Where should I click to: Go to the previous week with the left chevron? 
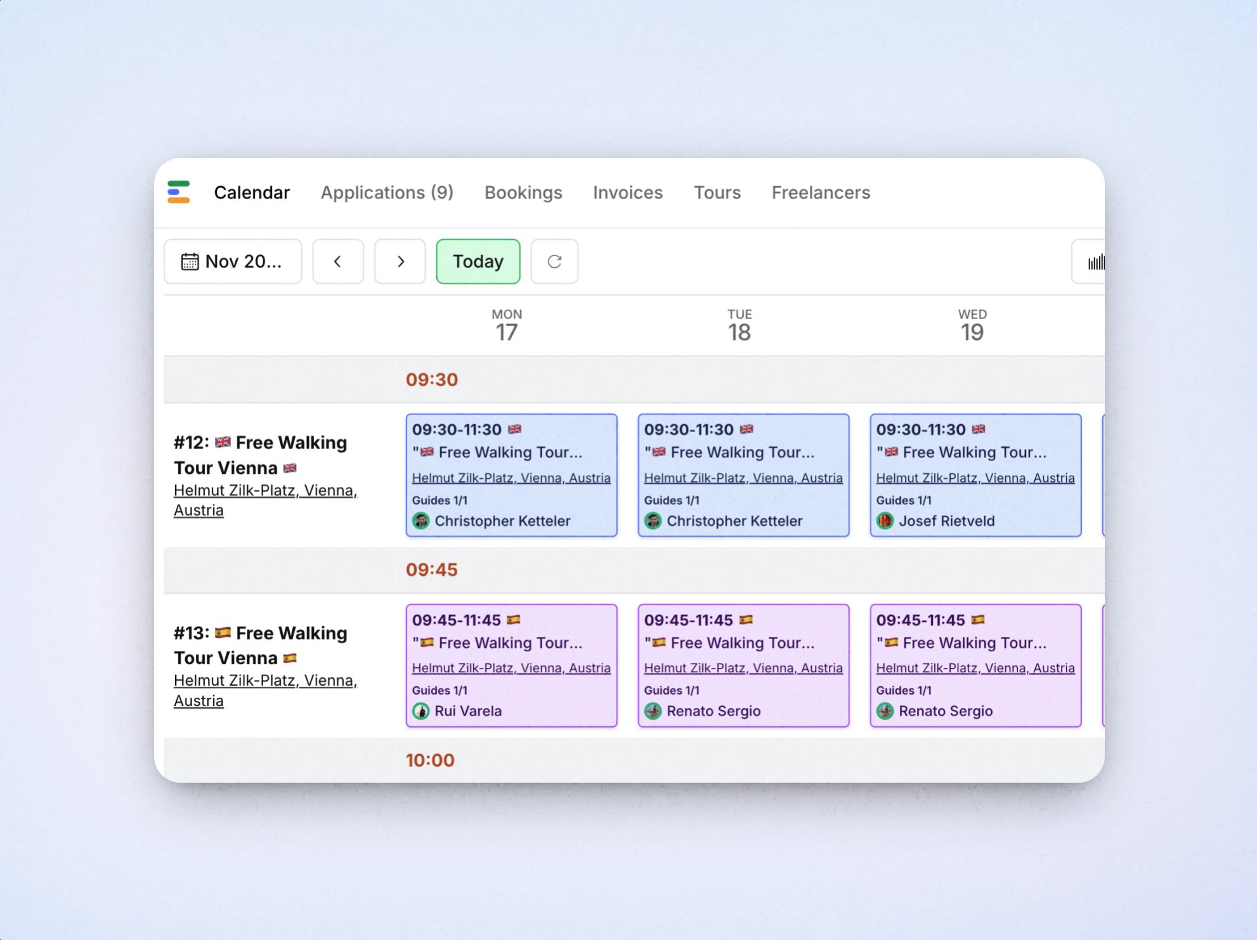(x=338, y=261)
